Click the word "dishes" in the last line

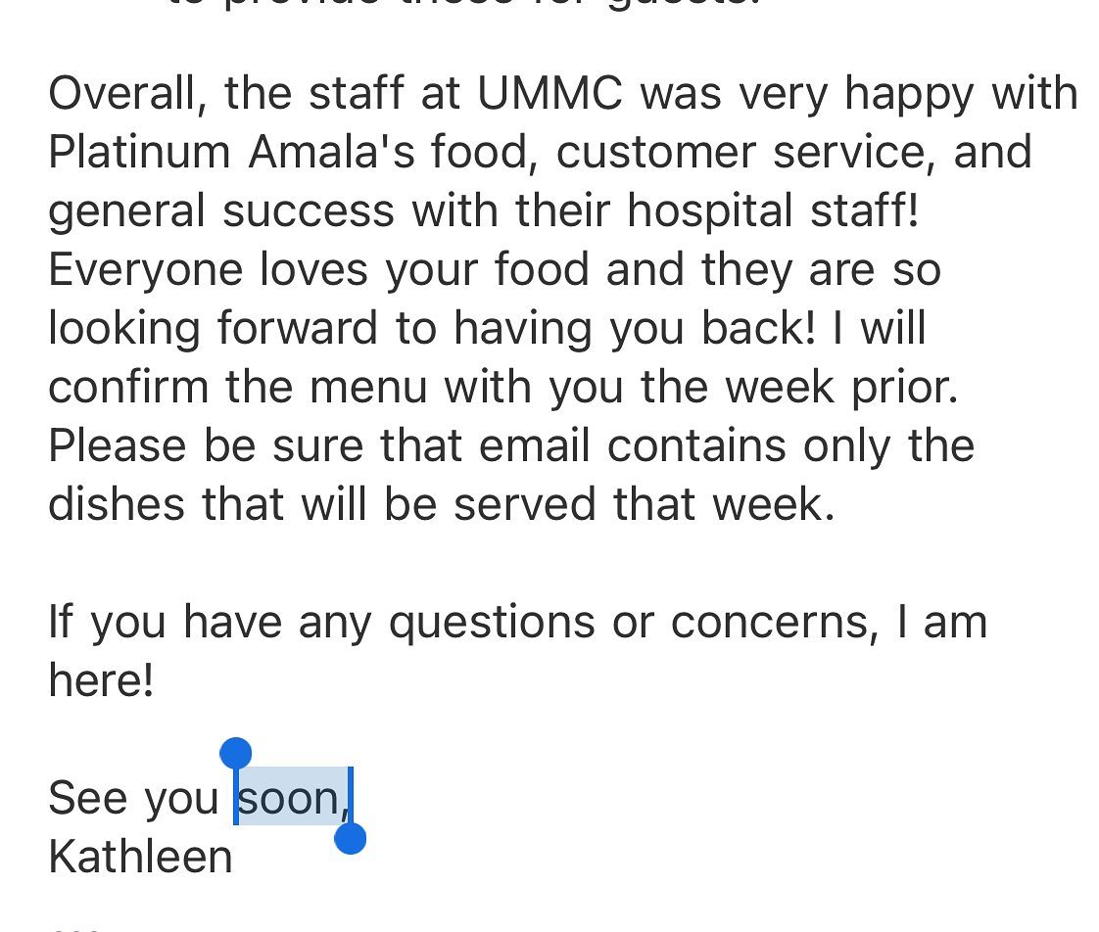117,504
